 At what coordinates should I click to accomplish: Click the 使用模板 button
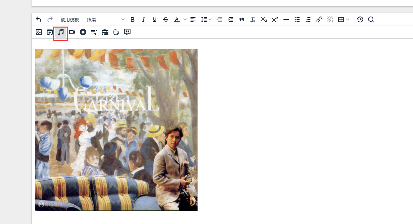tap(70, 20)
